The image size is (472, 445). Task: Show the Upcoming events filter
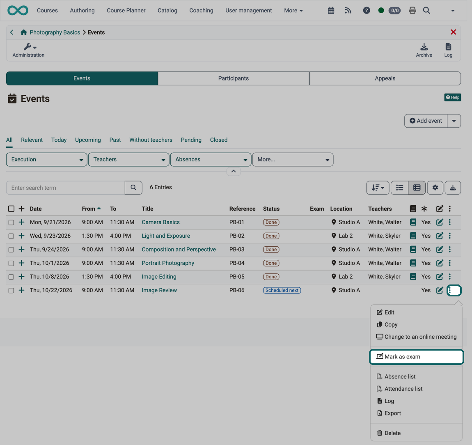click(88, 140)
